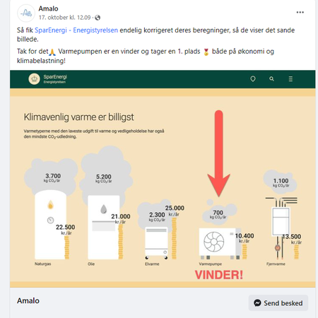Click the Amalo profile avatar

[26, 13]
